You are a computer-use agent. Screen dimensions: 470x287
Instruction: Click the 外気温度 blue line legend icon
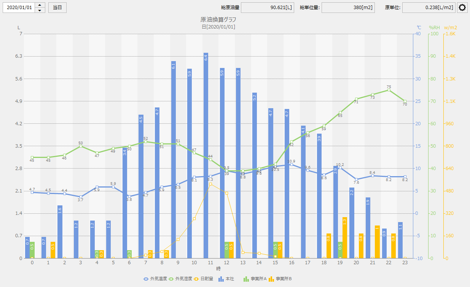146,279
